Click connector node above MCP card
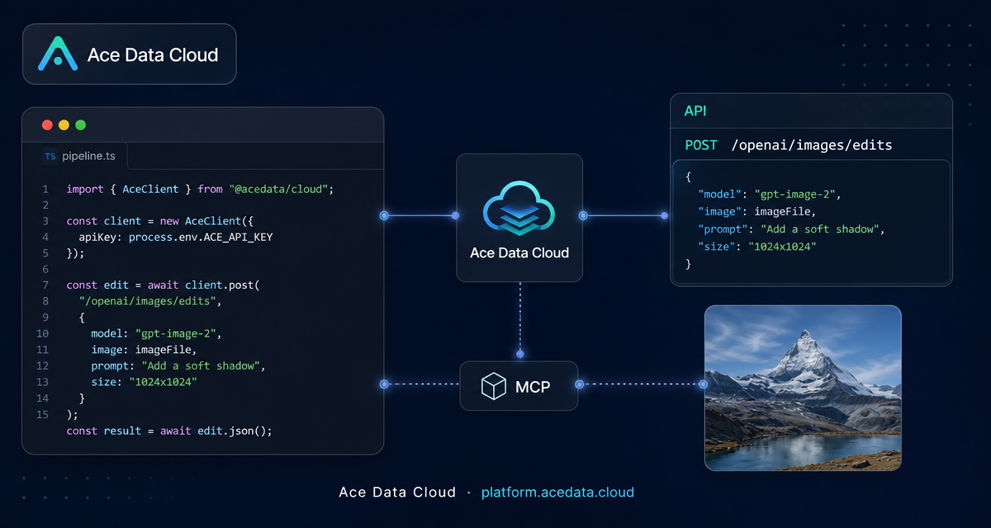Image resolution: width=991 pixels, height=528 pixels. [x=520, y=354]
